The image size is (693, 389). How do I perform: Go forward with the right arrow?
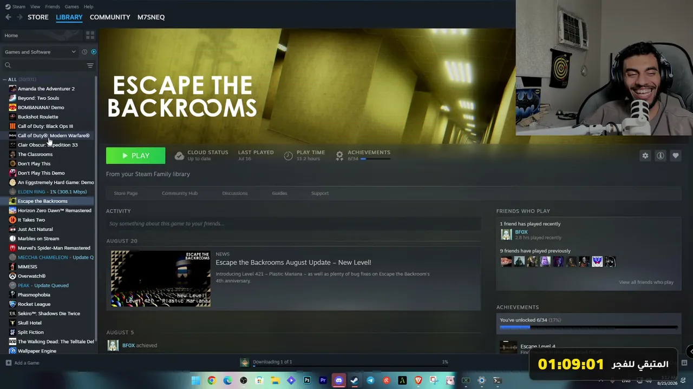(x=19, y=17)
